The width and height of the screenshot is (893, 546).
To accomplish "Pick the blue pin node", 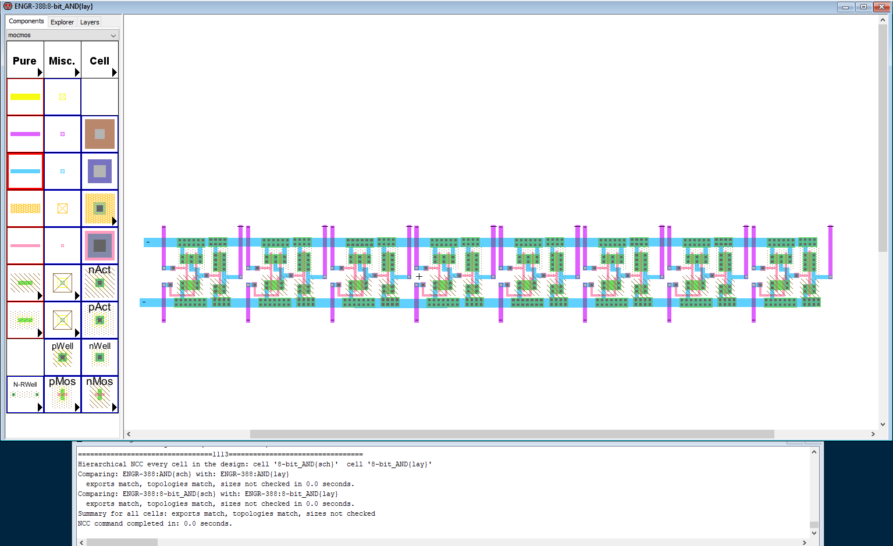I will tap(62, 171).
